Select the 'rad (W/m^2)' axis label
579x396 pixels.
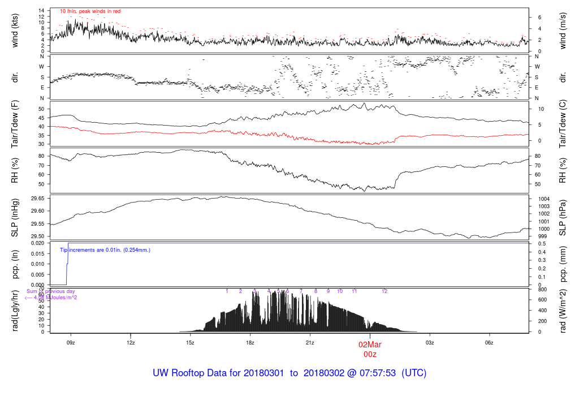click(x=563, y=311)
